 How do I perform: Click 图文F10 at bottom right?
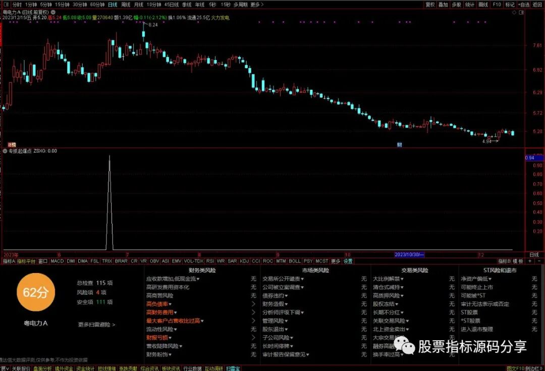click(x=515, y=368)
